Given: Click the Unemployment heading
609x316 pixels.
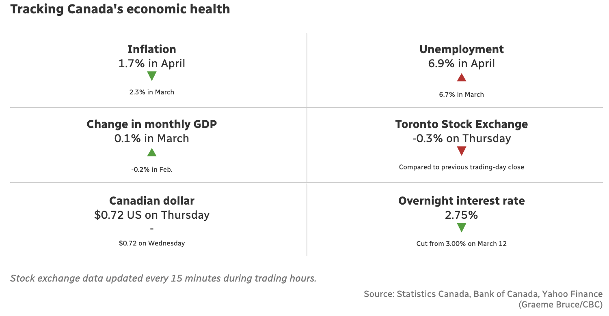Looking at the screenshot, I should point(461,49).
